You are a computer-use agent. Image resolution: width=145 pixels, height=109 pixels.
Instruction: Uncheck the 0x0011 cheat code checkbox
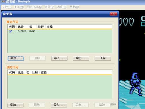click(10, 31)
